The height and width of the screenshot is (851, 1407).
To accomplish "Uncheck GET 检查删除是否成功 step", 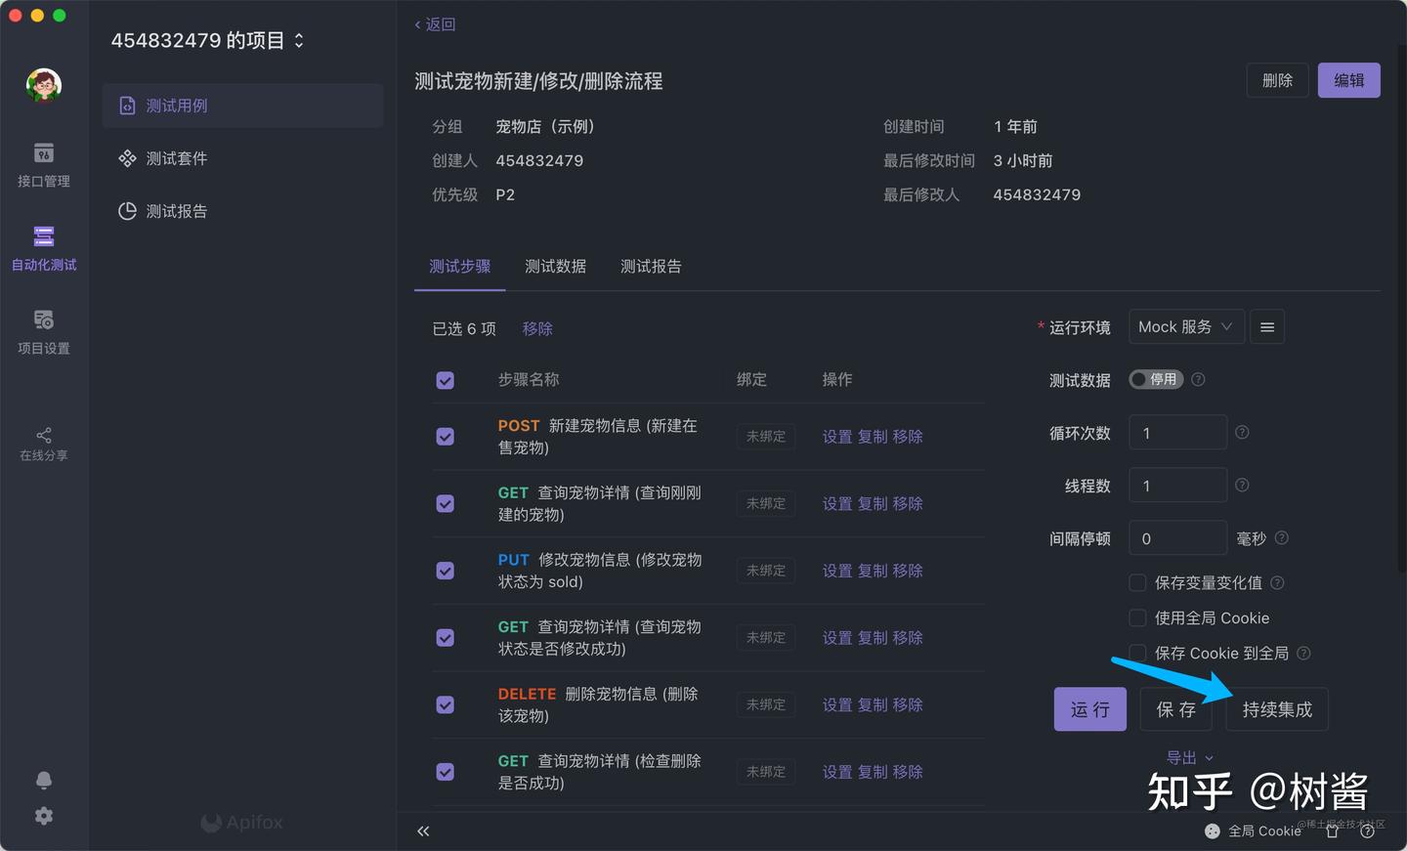I will 445,772.
